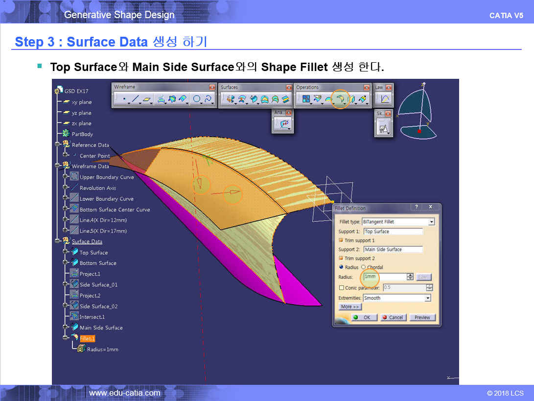Screen dimensions: 534x401
Task: Select Top Surface in the specification tree
Action: pos(93,253)
